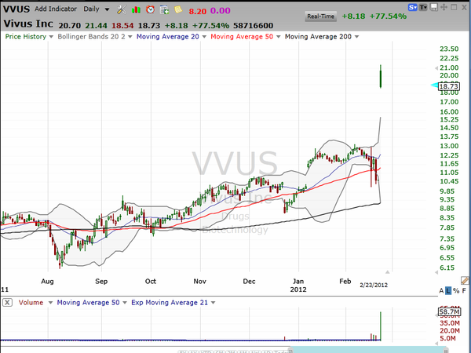The width and height of the screenshot is (471, 353).
Task: Expand Moving Average 50 price menu
Action: click(x=278, y=37)
